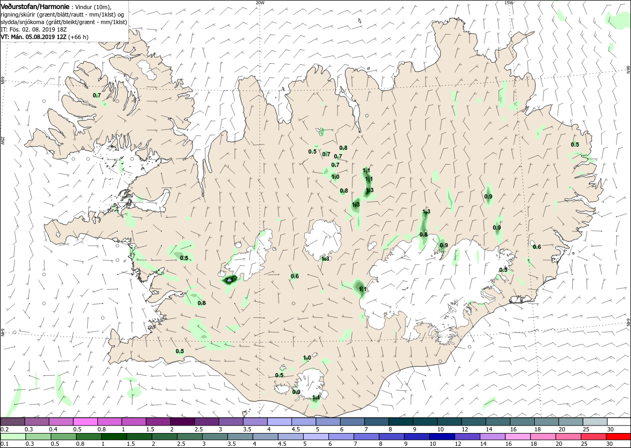The width and height of the screenshot is (631, 448).
Task: Pick the light pink swatch labeled 16
Action: (518, 437)
